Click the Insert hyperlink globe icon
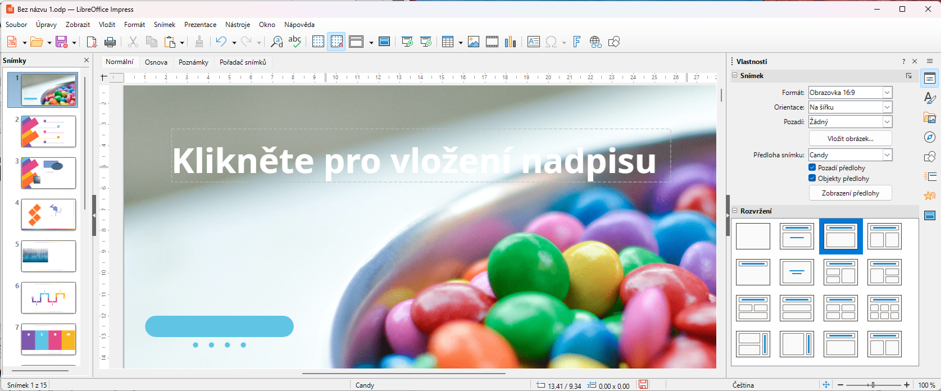Screen dimensions: 941x391 pyautogui.click(x=595, y=42)
